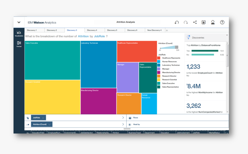Image resolution: width=248 pixels, height=154 pixels.
Task: Open the Share icon in header
Action: coord(195,22)
